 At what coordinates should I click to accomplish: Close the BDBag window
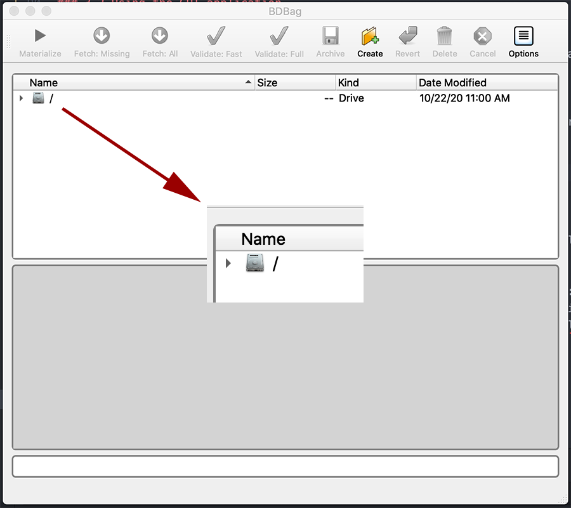pyautogui.click(x=14, y=11)
